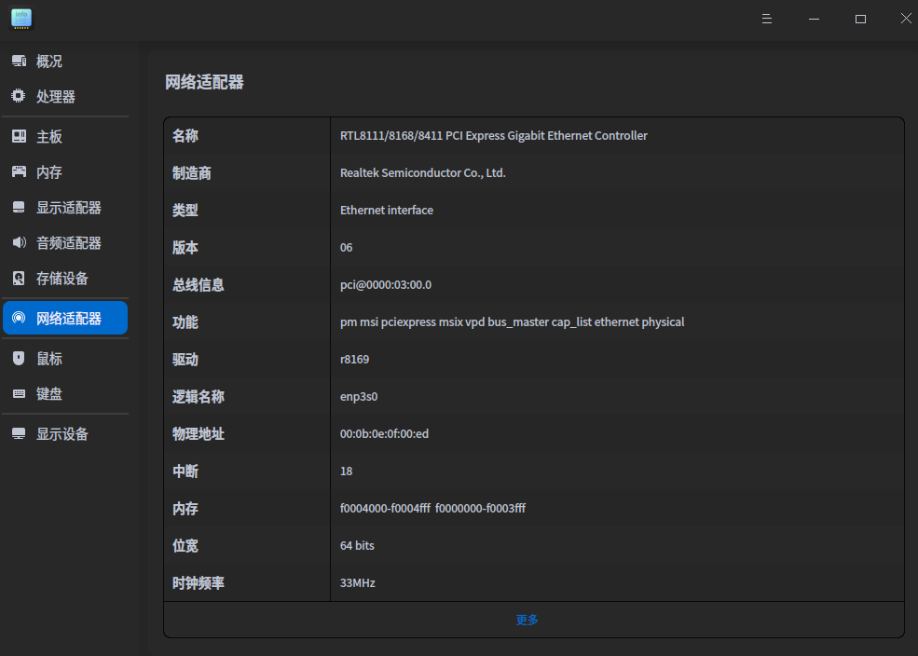Screen dimensions: 918x656
Task: Click the RTL8111 controller name text
Action: tap(493, 136)
